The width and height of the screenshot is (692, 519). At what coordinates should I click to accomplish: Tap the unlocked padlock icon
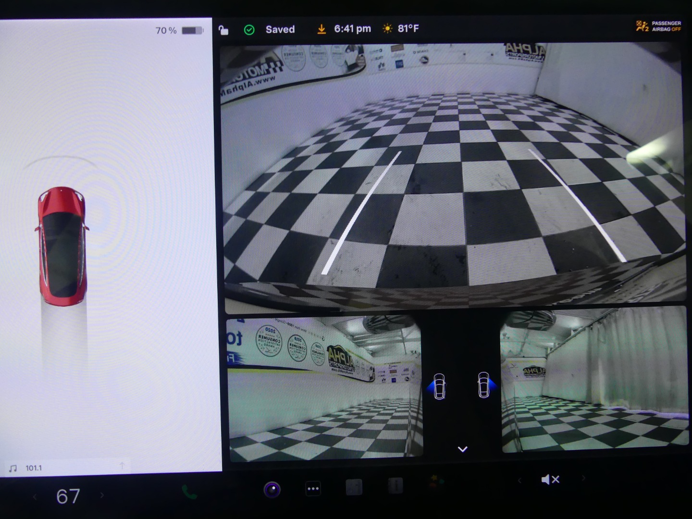pyautogui.click(x=223, y=30)
